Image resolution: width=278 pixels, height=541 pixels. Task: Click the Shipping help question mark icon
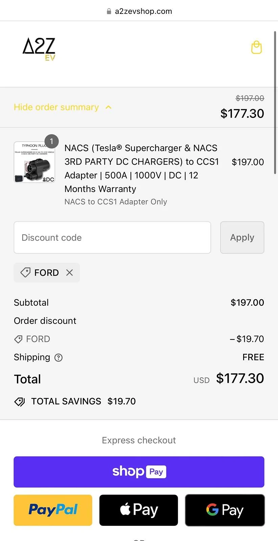point(59,357)
